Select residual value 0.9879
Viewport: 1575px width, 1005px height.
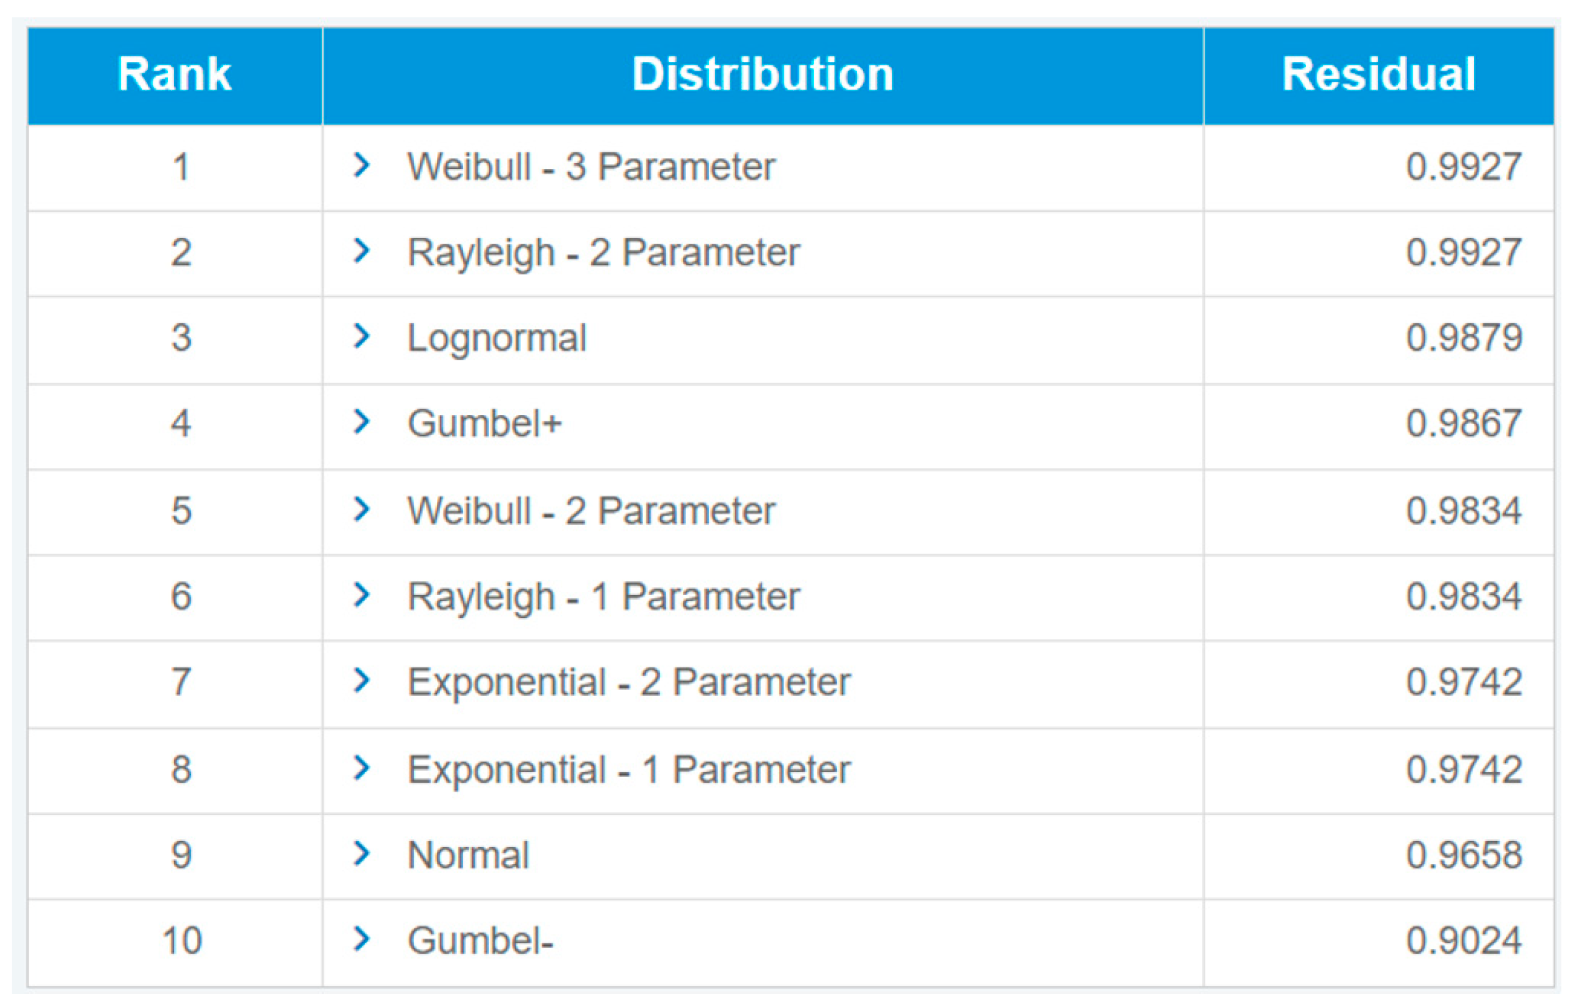(1463, 338)
